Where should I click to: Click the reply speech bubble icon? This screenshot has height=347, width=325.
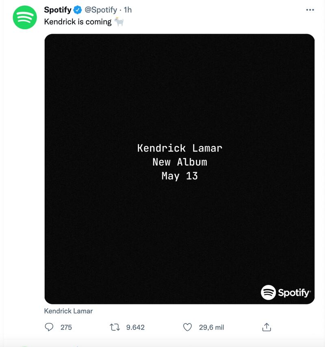[49, 327]
